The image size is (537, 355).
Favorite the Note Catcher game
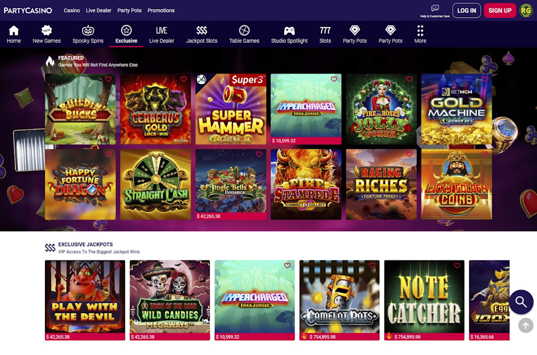457,265
